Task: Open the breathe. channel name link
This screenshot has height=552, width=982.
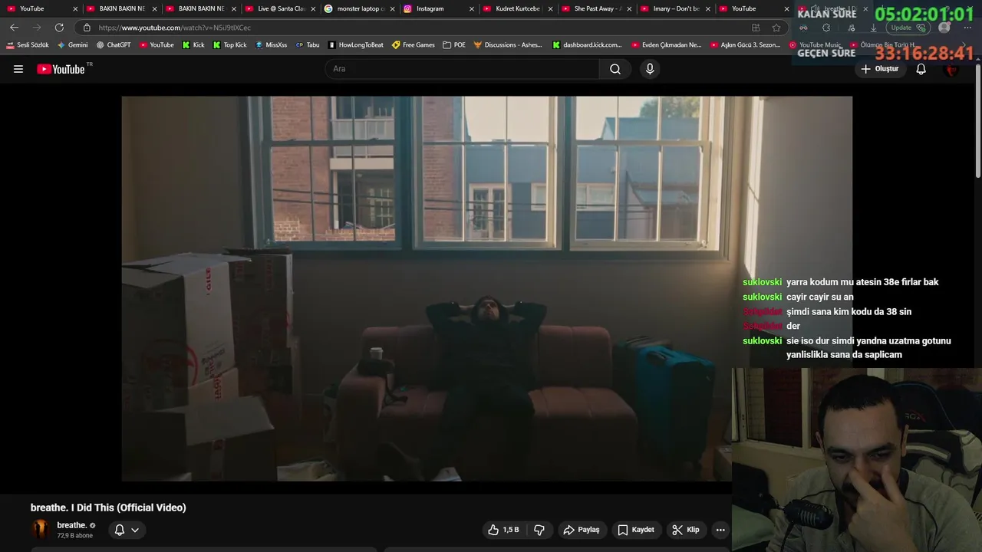Action: click(72, 525)
